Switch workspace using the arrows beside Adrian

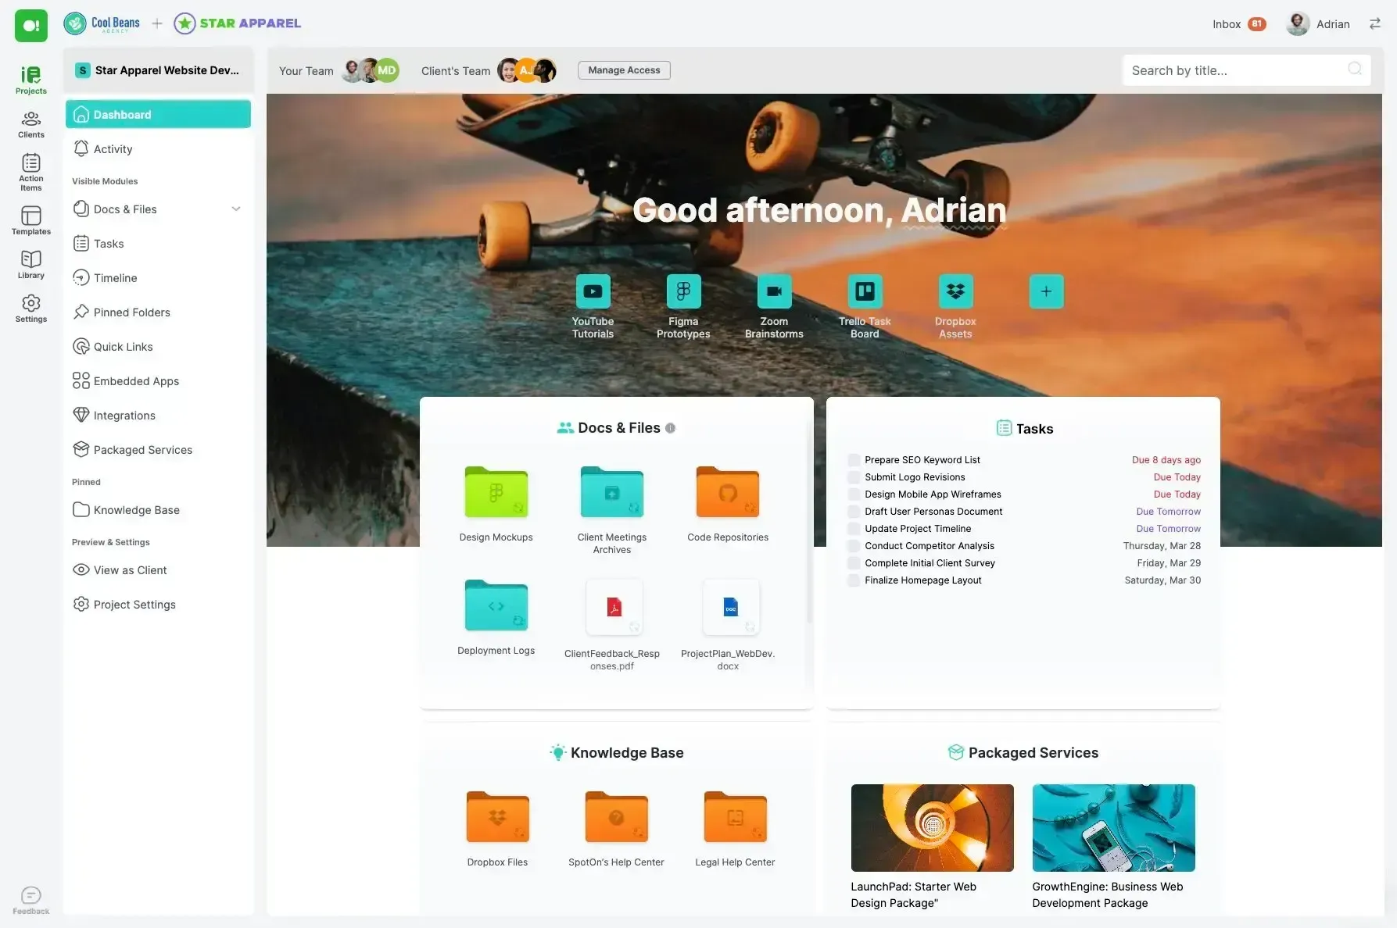click(x=1375, y=24)
